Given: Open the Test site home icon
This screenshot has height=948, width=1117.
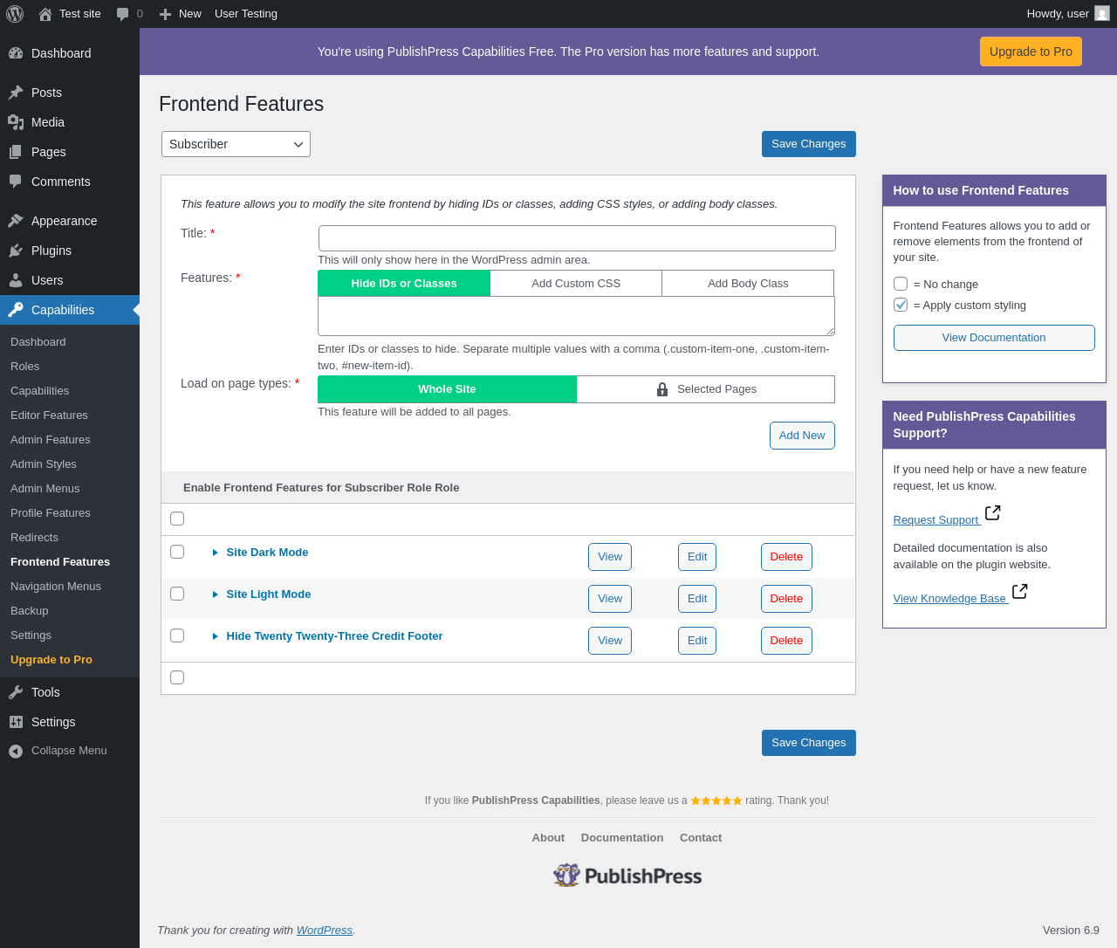Looking at the screenshot, I should [45, 14].
